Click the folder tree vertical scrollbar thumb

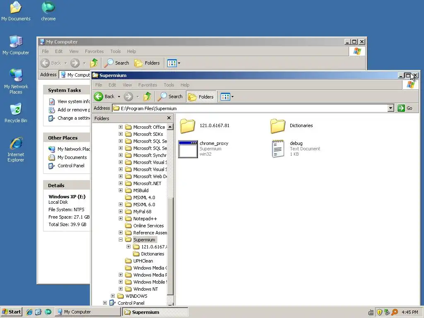tap(170, 246)
